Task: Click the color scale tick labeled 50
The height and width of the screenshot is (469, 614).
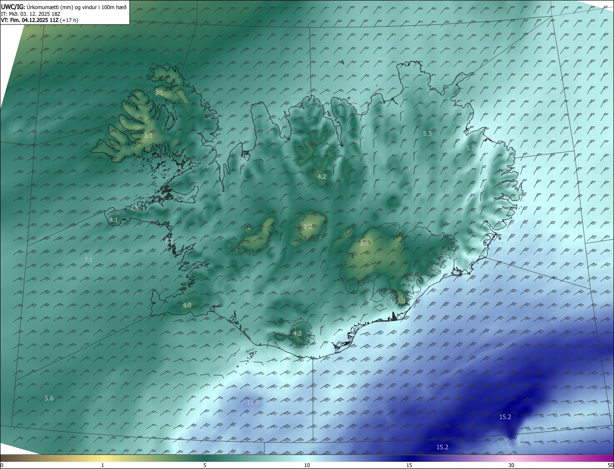Action: pos(610,465)
